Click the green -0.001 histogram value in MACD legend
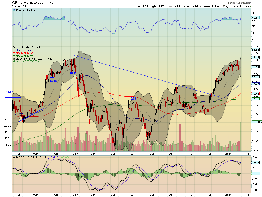The image size is (262, 197). tap(66, 157)
